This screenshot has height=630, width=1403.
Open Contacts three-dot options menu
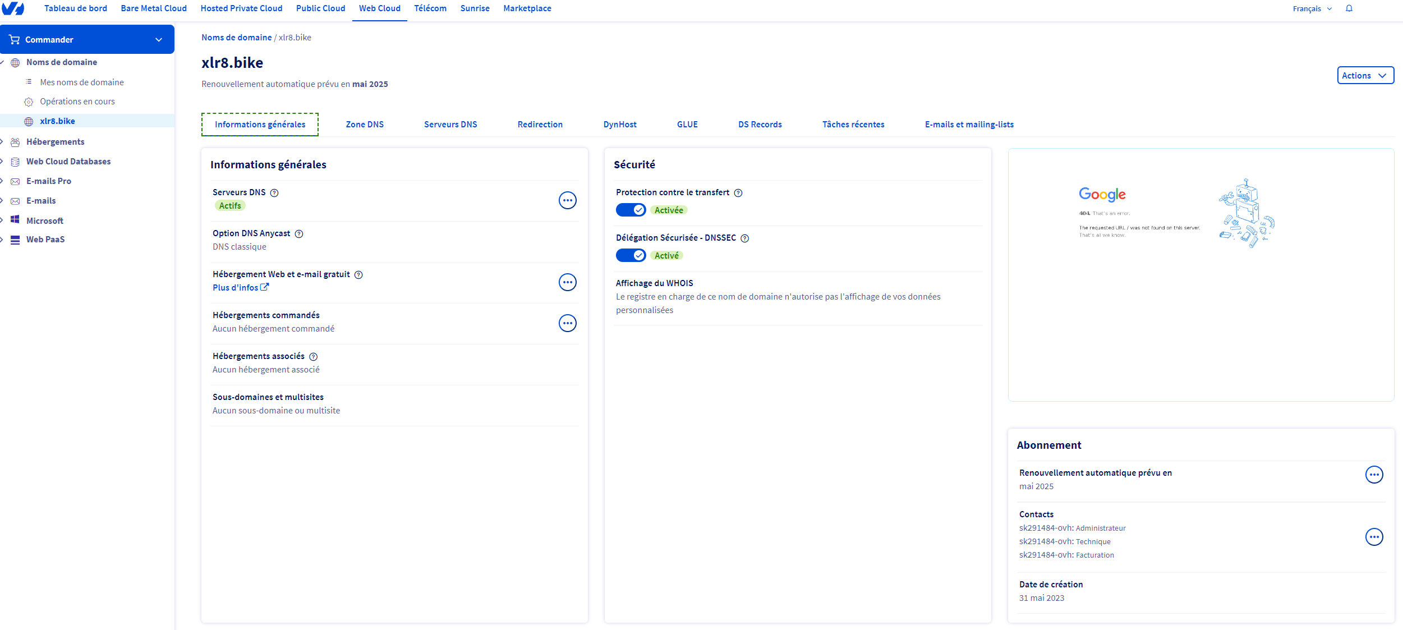(x=1373, y=537)
